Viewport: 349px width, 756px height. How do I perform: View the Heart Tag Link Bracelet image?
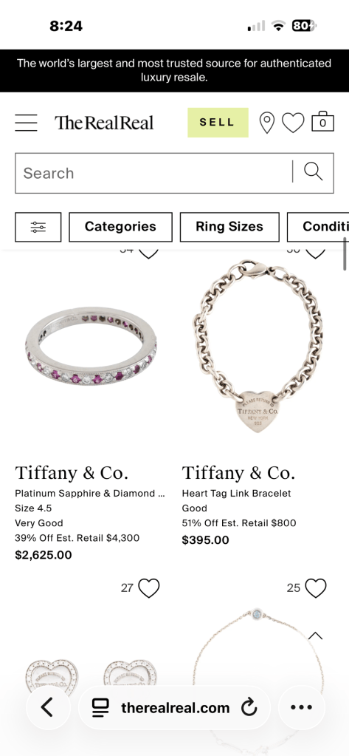point(258,346)
